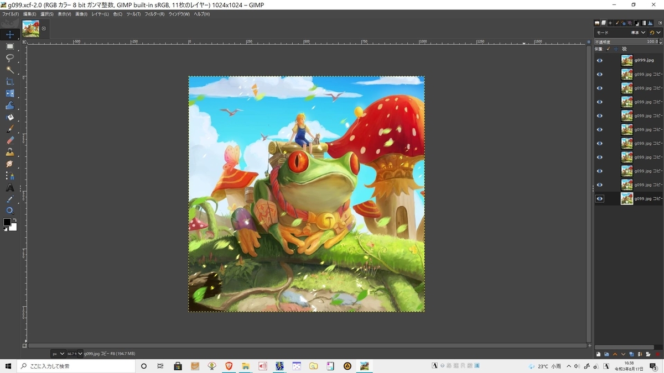664x373 pixels.
Task: Toggle visibility of the selected highlighted layer
Action: [x=599, y=198]
